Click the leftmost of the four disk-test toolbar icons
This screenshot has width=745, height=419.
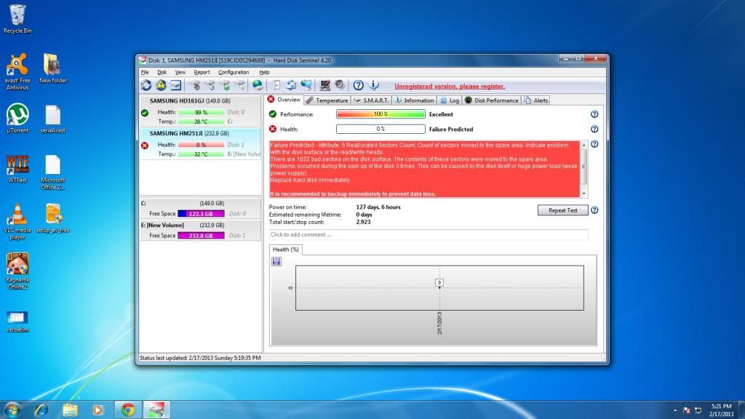click(194, 85)
